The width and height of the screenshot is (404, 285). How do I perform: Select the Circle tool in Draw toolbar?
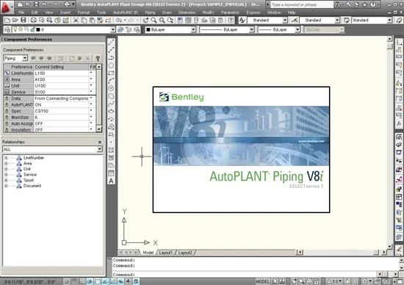[x=111, y=88]
